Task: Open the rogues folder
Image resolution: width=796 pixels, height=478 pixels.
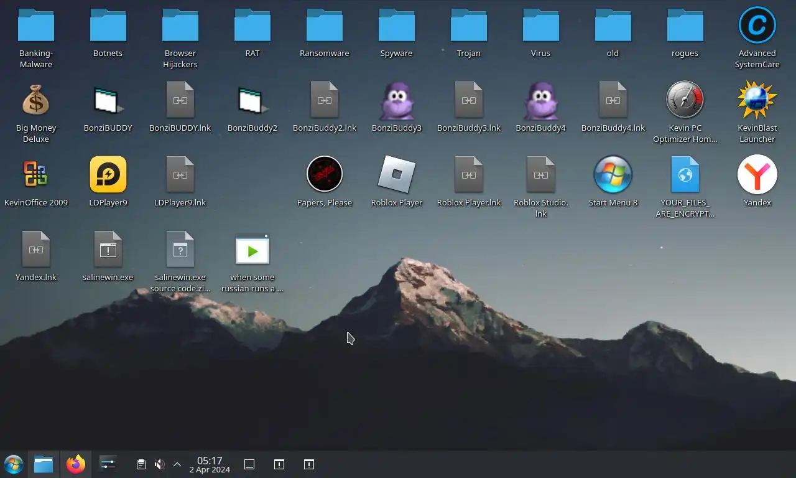Action: (x=685, y=26)
